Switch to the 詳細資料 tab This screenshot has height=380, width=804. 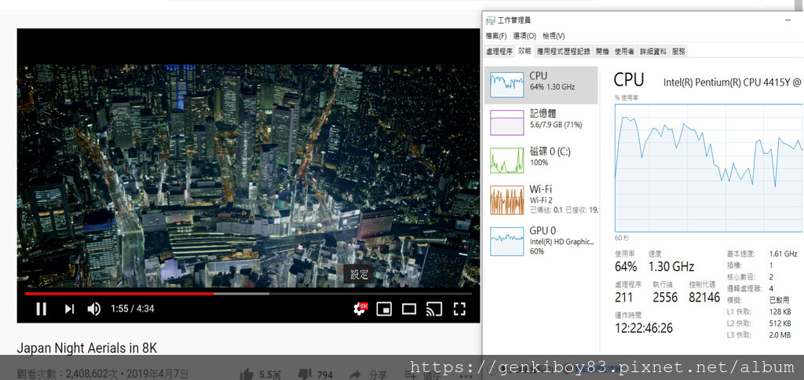point(653,51)
